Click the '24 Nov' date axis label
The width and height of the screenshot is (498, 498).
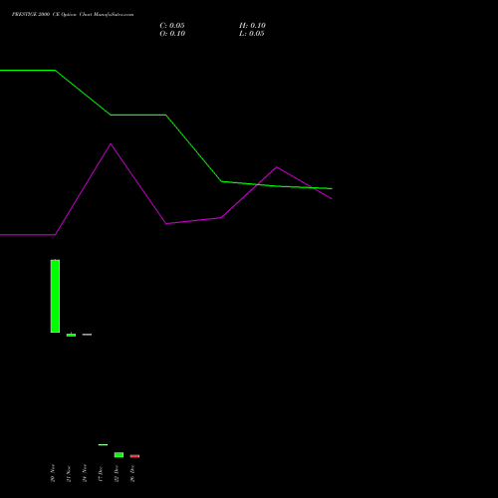pyautogui.click(x=85, y=473)
